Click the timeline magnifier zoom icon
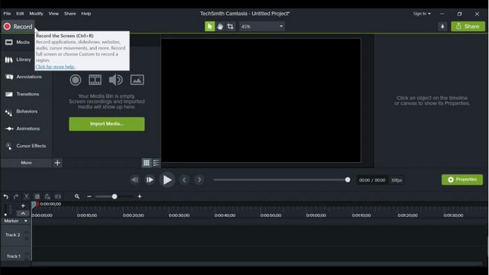This screenshot has height=275, width=489. point(77,197)
